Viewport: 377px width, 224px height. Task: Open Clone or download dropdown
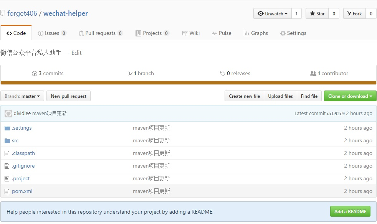coord(350,96)
